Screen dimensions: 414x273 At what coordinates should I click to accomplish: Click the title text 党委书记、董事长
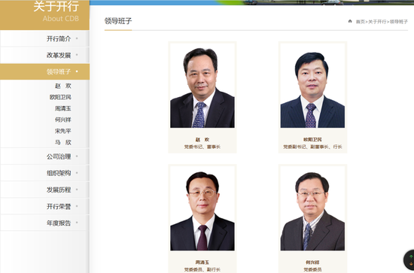202,147
